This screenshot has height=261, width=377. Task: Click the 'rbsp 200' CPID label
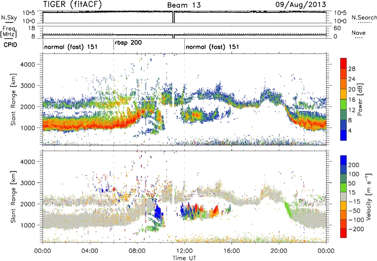[128, 43]
